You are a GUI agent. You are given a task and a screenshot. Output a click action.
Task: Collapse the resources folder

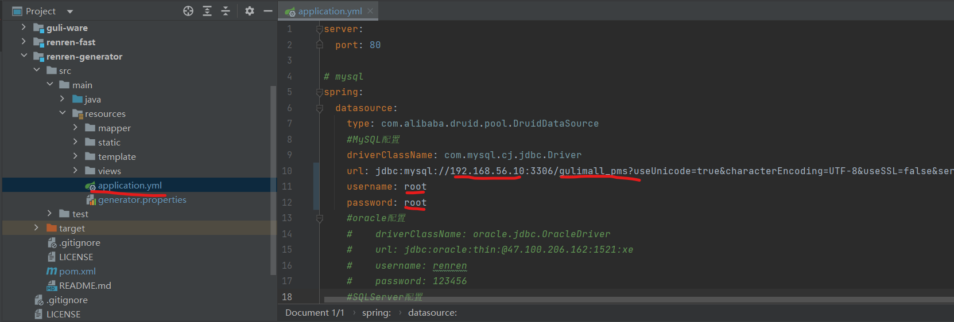[x=63, y=113]
